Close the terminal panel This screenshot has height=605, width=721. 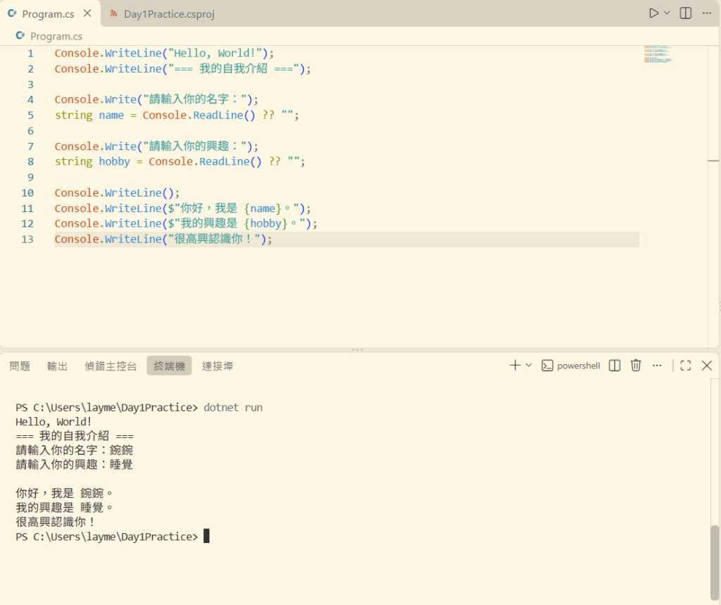[707, 366]
